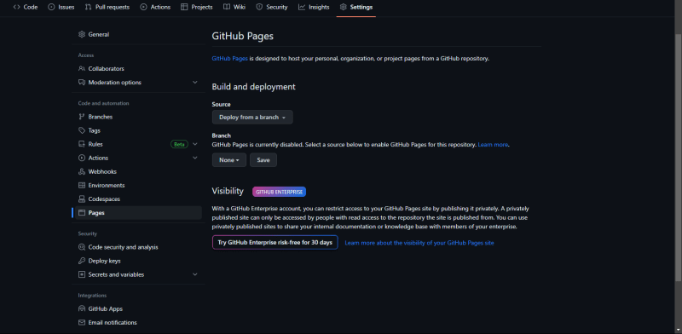
Task: Go to the Pull requests tab
Action: tap(107, 7)
